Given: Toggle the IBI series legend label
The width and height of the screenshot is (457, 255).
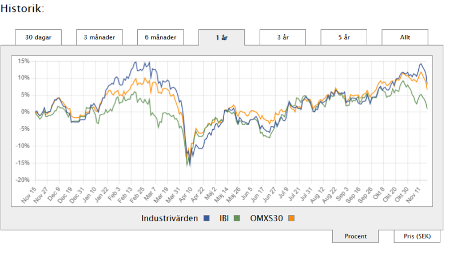Looking at the screenshot, I should coord(224,218).
